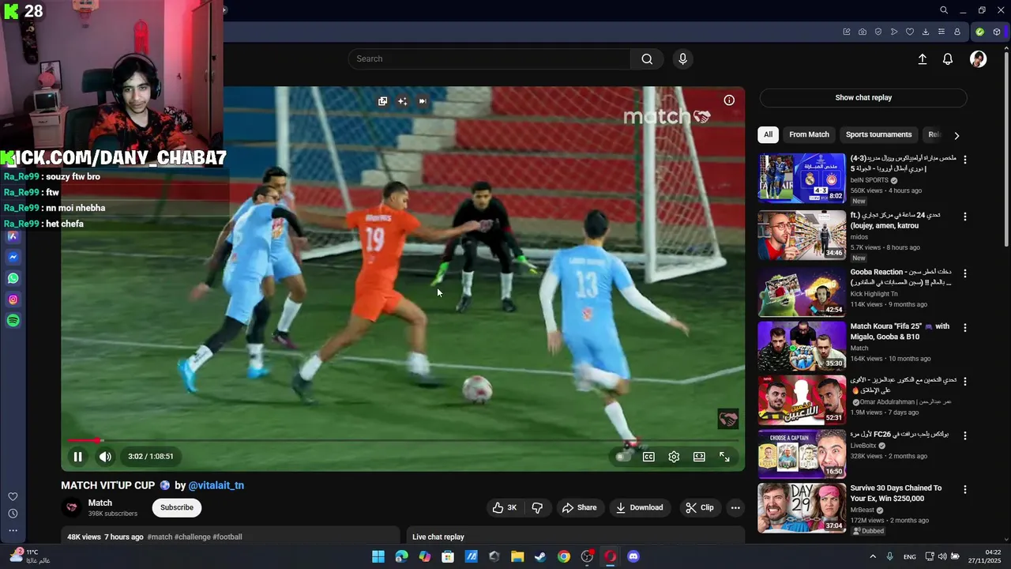
Task: Open bookmarks heart in Opera sidebar
Action: [13, 496]
